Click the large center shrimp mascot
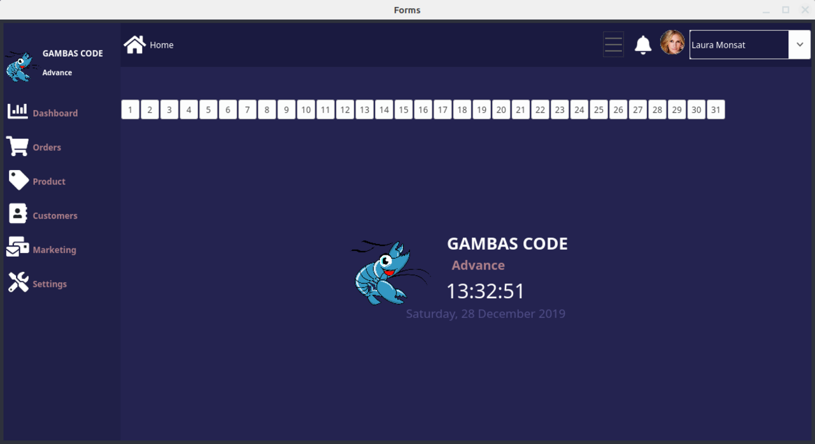Image resolution: width=815 pixels, height=444 pixels. point(390,272)
